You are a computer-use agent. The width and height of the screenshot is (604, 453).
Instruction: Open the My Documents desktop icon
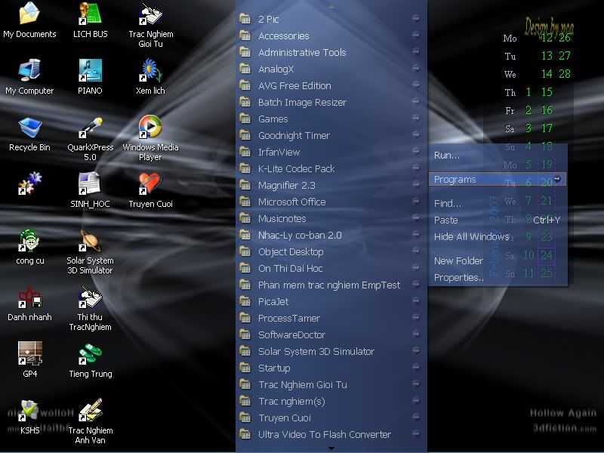coord(29,14)
